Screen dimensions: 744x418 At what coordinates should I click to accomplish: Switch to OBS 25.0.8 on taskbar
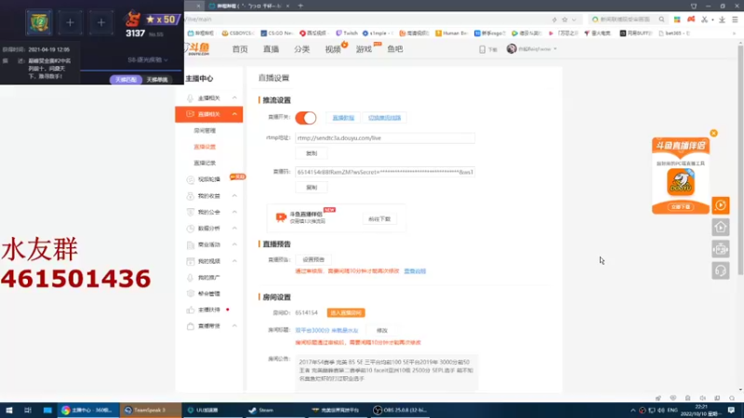click(400, 410)
